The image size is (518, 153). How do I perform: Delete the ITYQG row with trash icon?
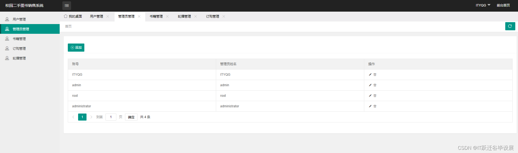click(x=375, y=75)
